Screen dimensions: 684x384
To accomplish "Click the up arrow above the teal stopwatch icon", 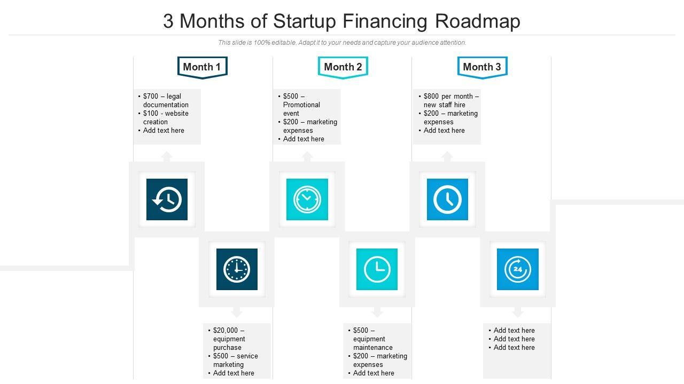I will (x=307, y=156).
